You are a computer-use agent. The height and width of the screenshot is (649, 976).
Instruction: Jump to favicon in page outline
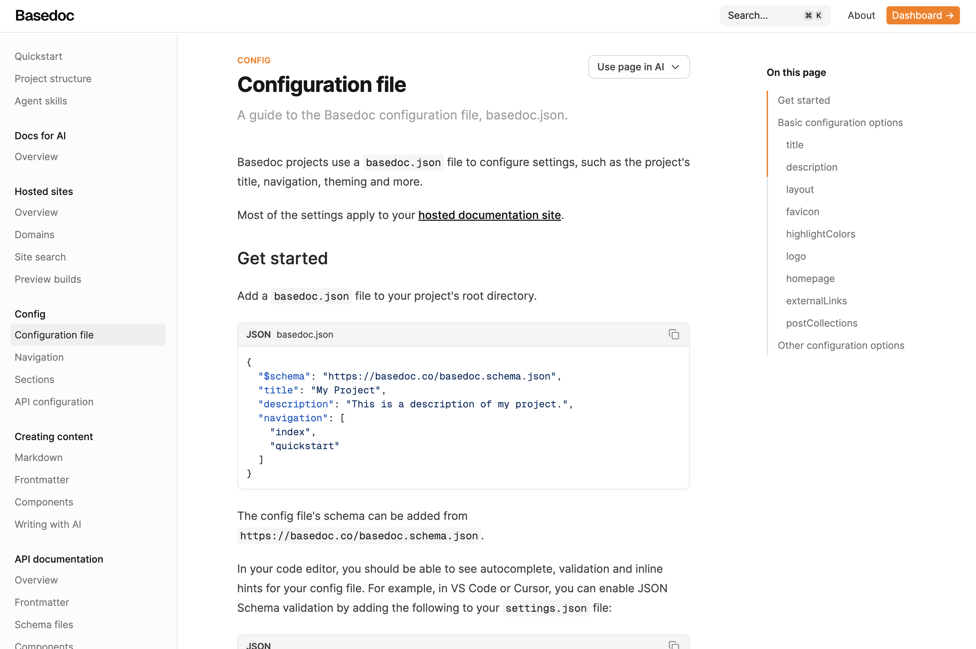tap(803, 212)
